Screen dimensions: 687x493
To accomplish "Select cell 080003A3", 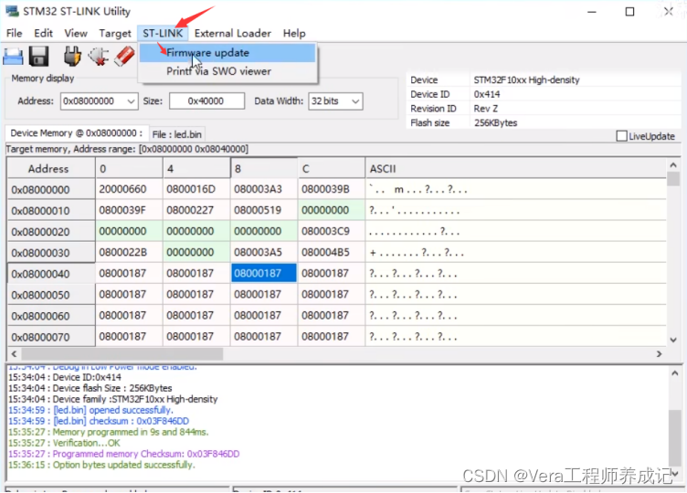I will (x=264, y=189).
